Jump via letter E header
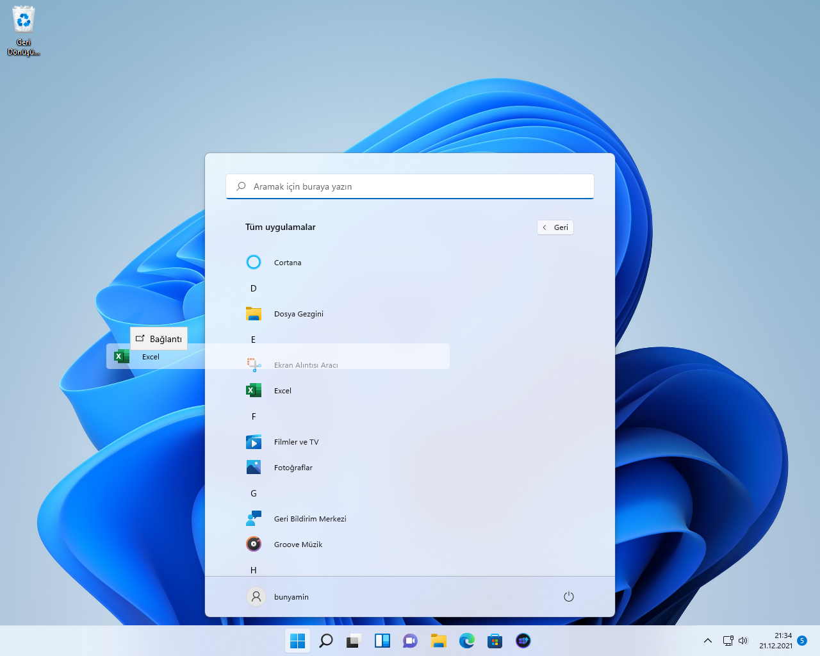 [x=254, y=340]
